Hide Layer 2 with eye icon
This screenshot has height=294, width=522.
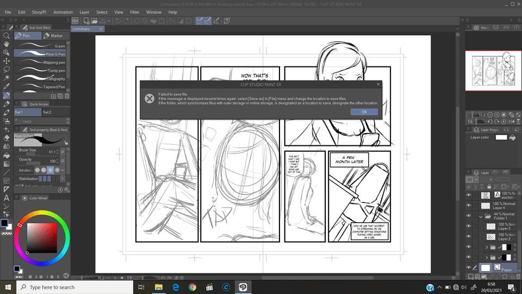(469, 237)
